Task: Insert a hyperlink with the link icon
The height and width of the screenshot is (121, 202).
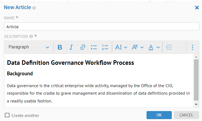Action: pyautogui.click(x=83, y=47)
